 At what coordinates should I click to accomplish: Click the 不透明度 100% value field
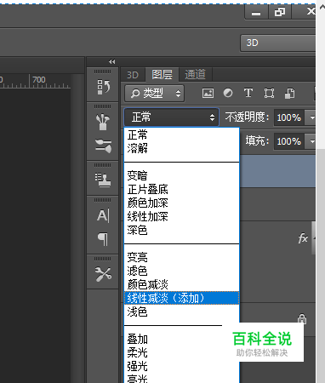[x=289, y=117]
